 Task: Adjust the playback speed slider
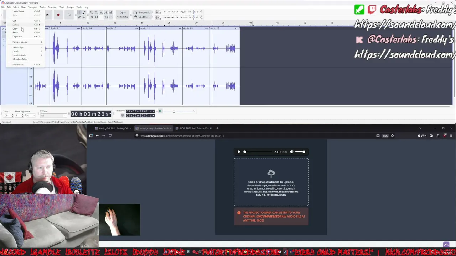(x=178, y=111)
